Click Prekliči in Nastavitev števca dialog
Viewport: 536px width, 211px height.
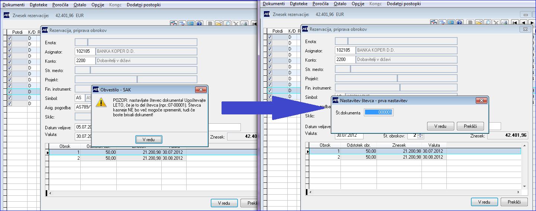coord(470,126)
